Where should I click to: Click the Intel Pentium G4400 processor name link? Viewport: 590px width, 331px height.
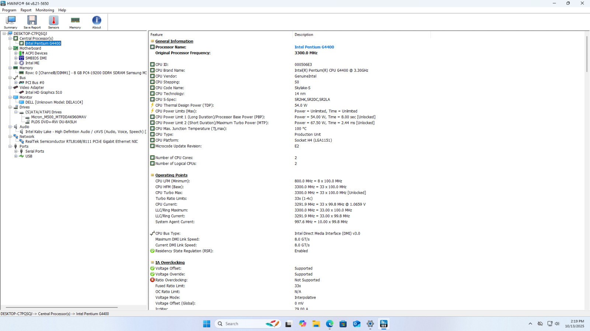pos(314,47)
